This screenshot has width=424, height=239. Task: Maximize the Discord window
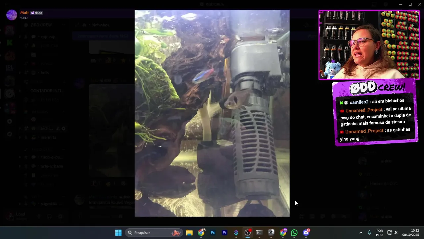(410, 4)
